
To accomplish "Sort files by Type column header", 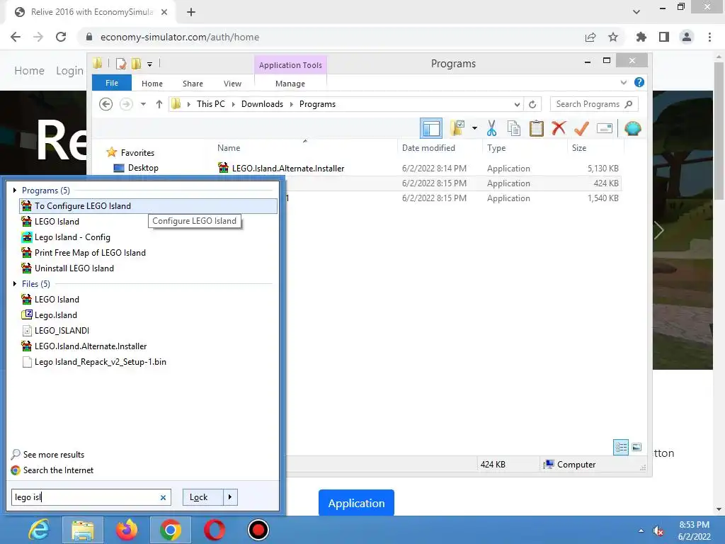I will click(496, 148).
